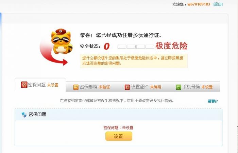The image size is (238, 153).
Task: Open the 手机号码 tab
Action: 194,87
